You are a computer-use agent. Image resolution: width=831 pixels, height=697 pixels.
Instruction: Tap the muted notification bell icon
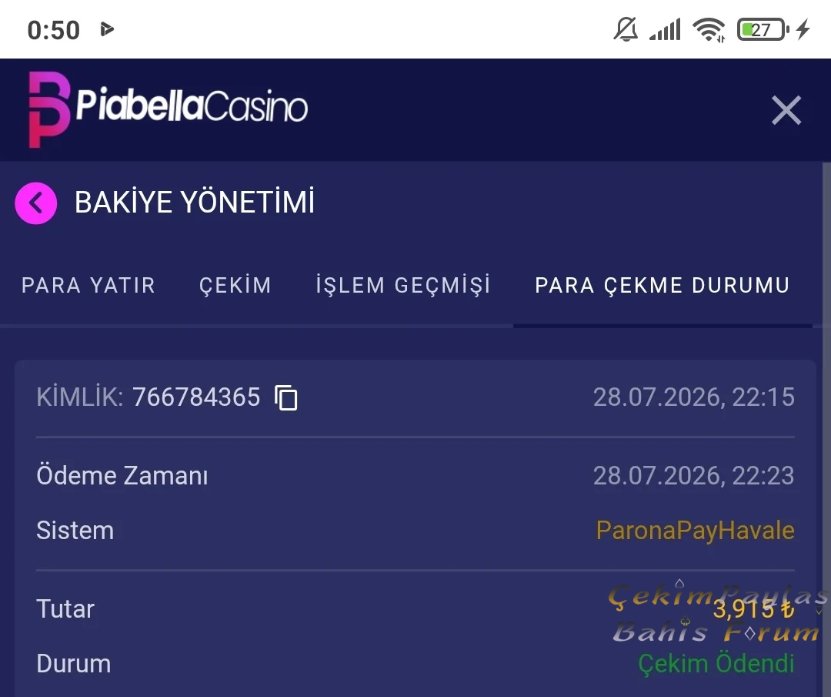click(626, 29)
